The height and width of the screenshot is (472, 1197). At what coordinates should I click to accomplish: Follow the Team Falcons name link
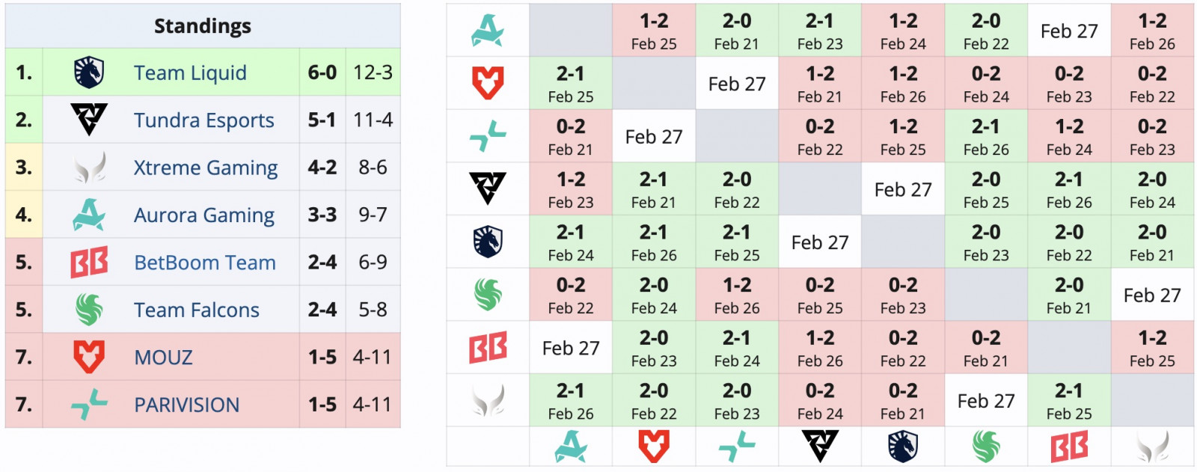click(x=197, y=310)
